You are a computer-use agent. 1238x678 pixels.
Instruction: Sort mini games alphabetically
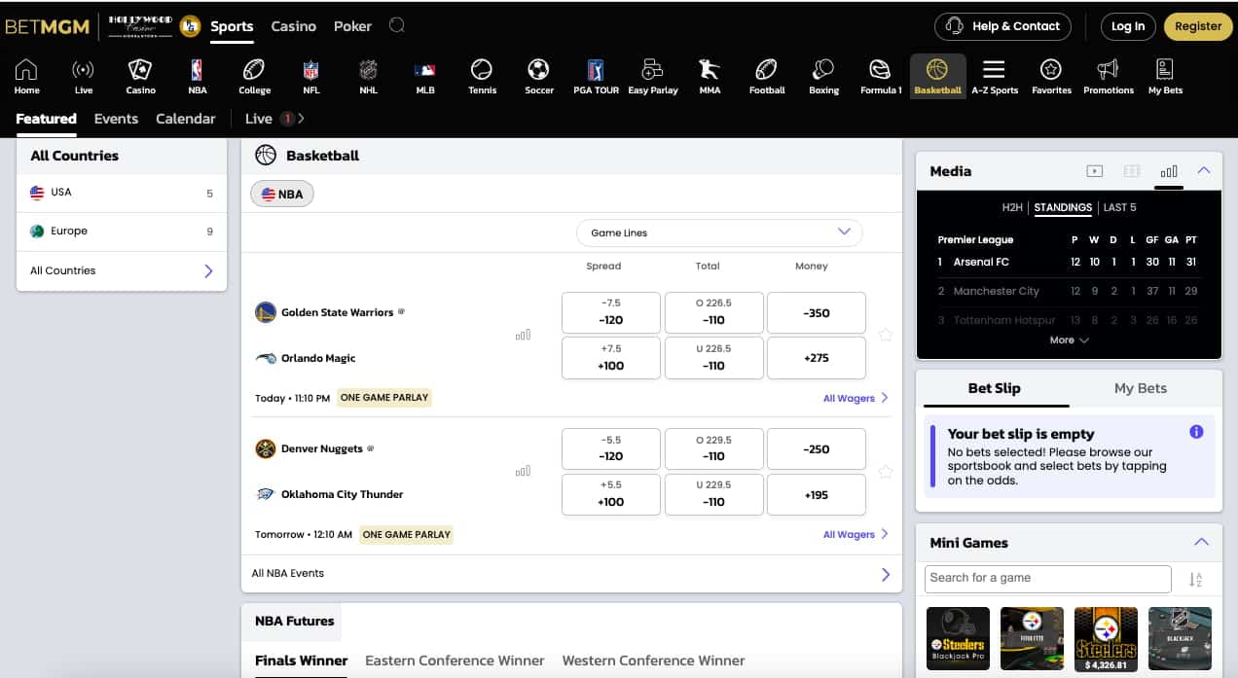tap(1195, 580)
